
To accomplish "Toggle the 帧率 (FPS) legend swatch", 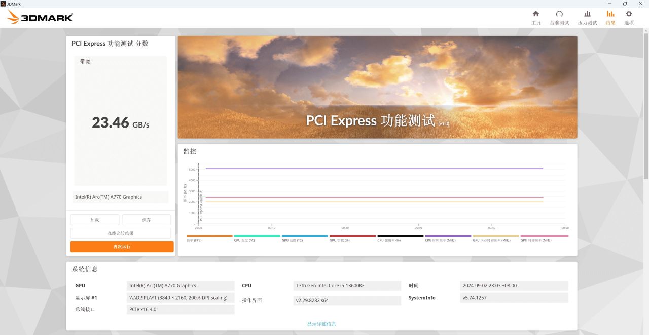I will 209,236.
